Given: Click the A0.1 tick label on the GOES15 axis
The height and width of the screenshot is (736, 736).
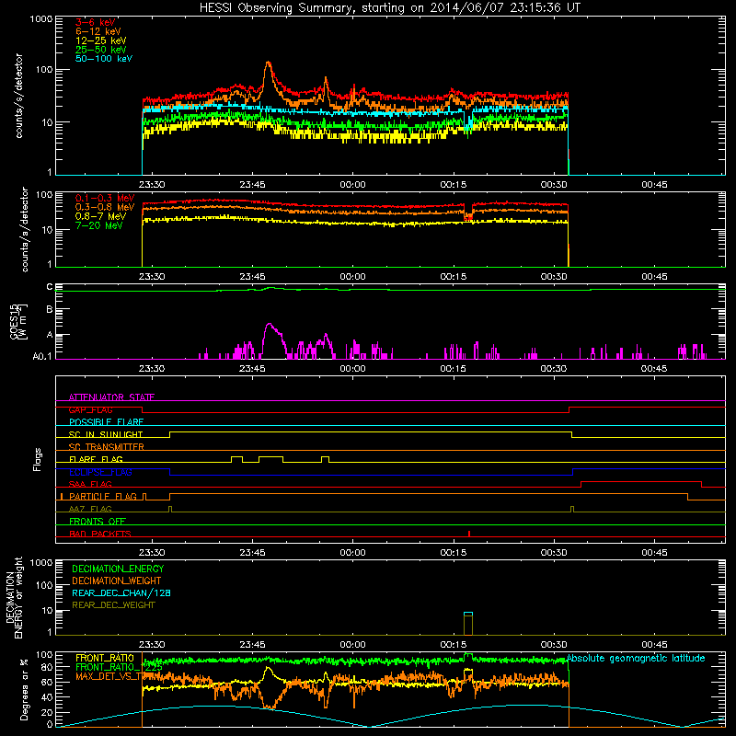Looking at the screenshot, I should (42, 357).
